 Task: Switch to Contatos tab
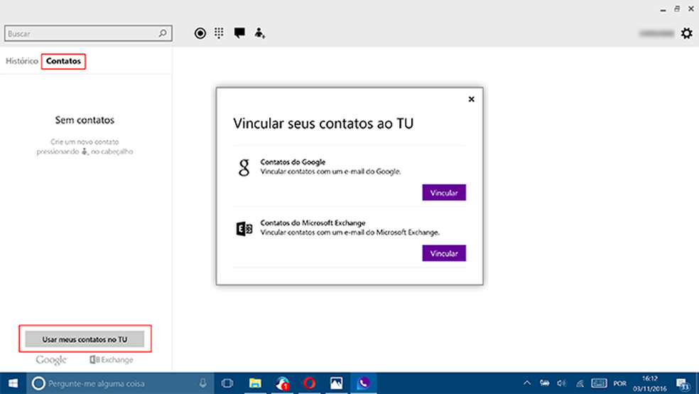click(x=63, y=61)
